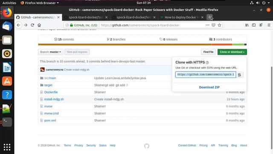Viewport: 273px width, 154px height.
Task: Open the target folder
Action: [x=48, y=85]
